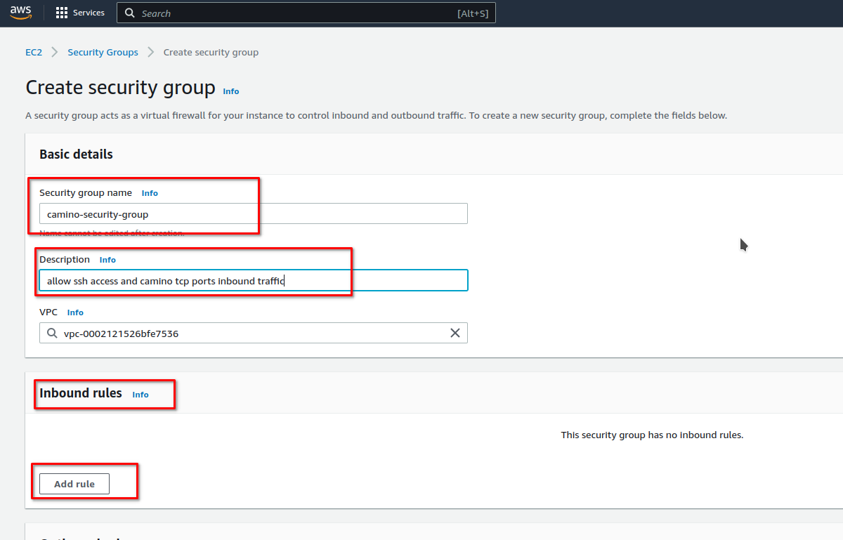Go to EC2 breadcrumb link
The image size is (843, 540).
pos(34,53)
